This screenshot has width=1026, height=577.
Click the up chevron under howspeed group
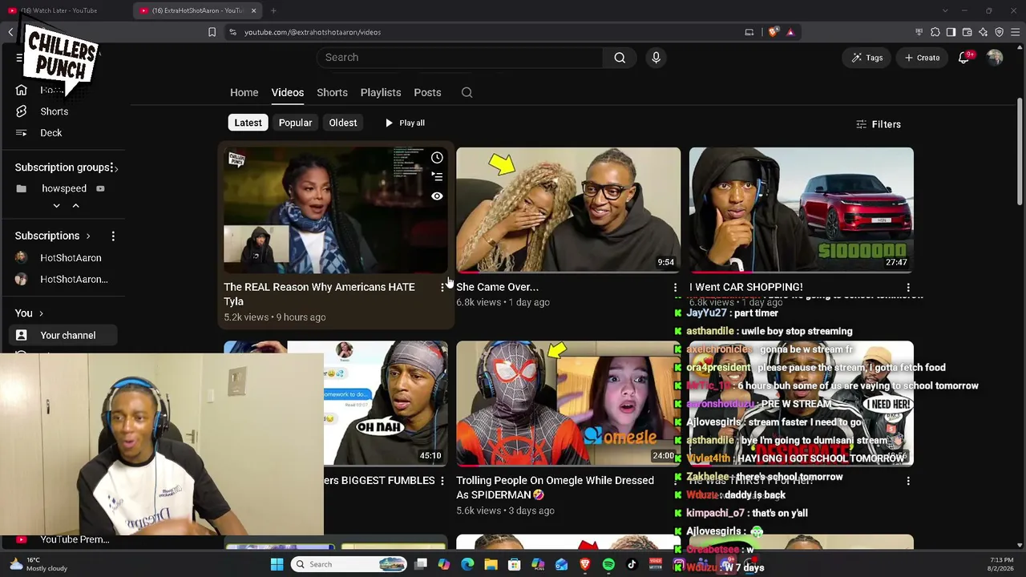click(x=75, y=206)
